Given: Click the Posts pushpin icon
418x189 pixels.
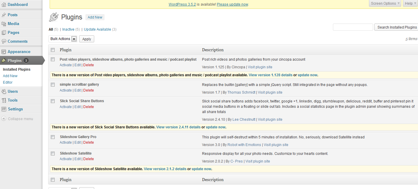Looking at the screenshot, I should pos(4,15).
